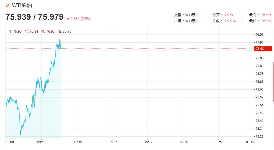Click the 75.28 price axis label

click(259, 136)
